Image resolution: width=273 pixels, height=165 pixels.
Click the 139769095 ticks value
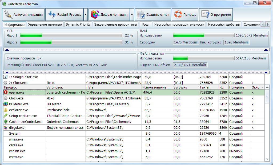(208, 134)
